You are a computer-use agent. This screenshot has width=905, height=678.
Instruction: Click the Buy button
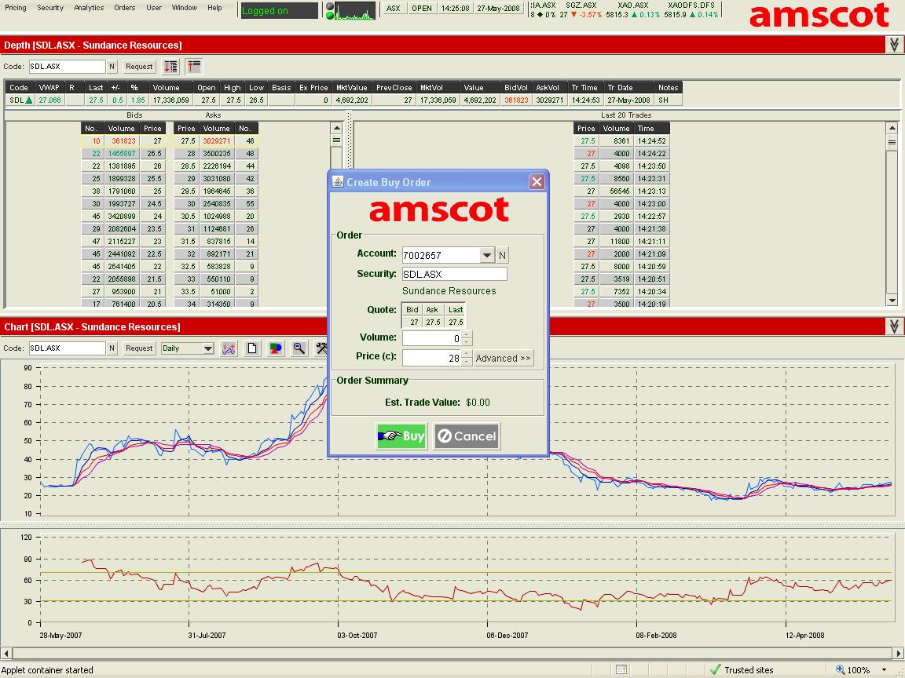[401, 436]
